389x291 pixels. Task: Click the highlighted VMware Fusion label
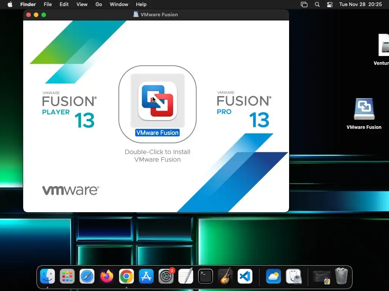[158, 133]
